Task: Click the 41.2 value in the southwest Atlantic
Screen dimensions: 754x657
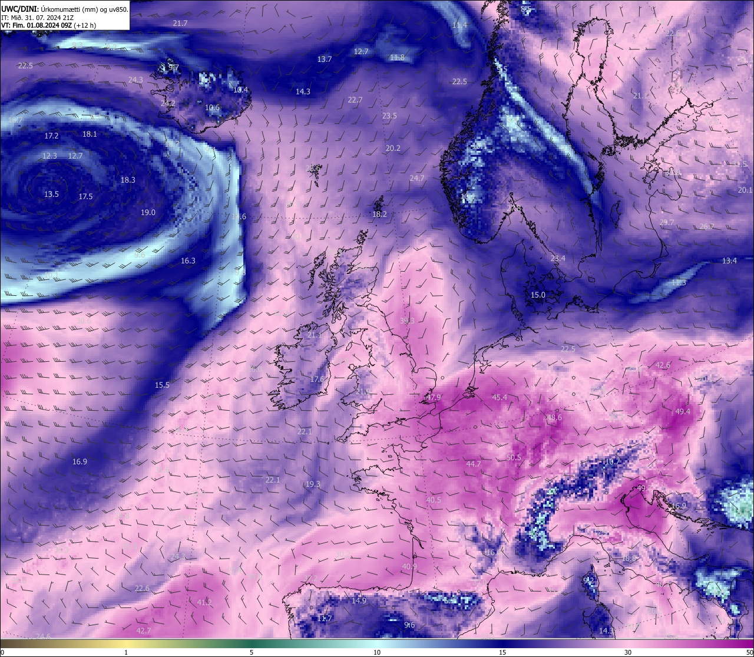Action: tap(204, 602)
